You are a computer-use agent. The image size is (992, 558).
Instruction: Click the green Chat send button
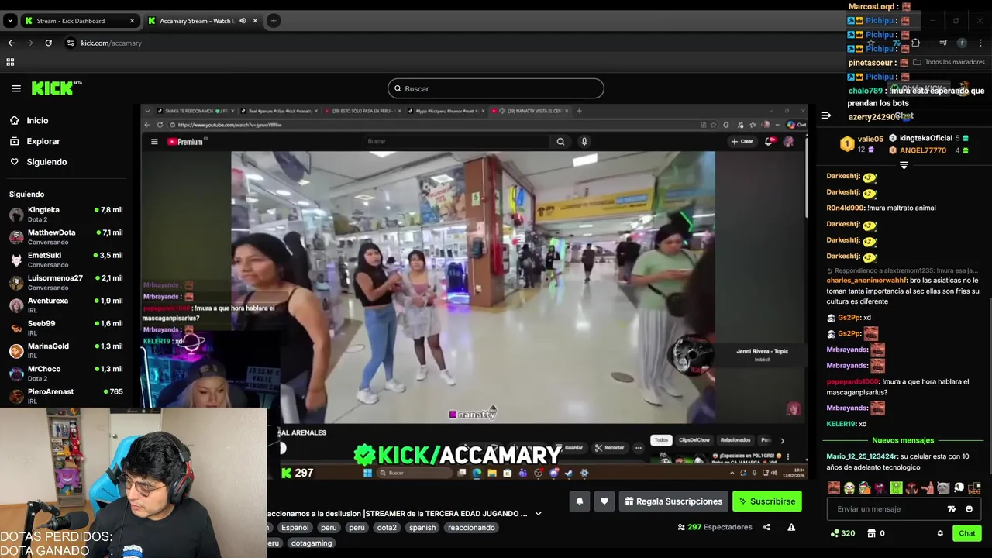[966, 533]
